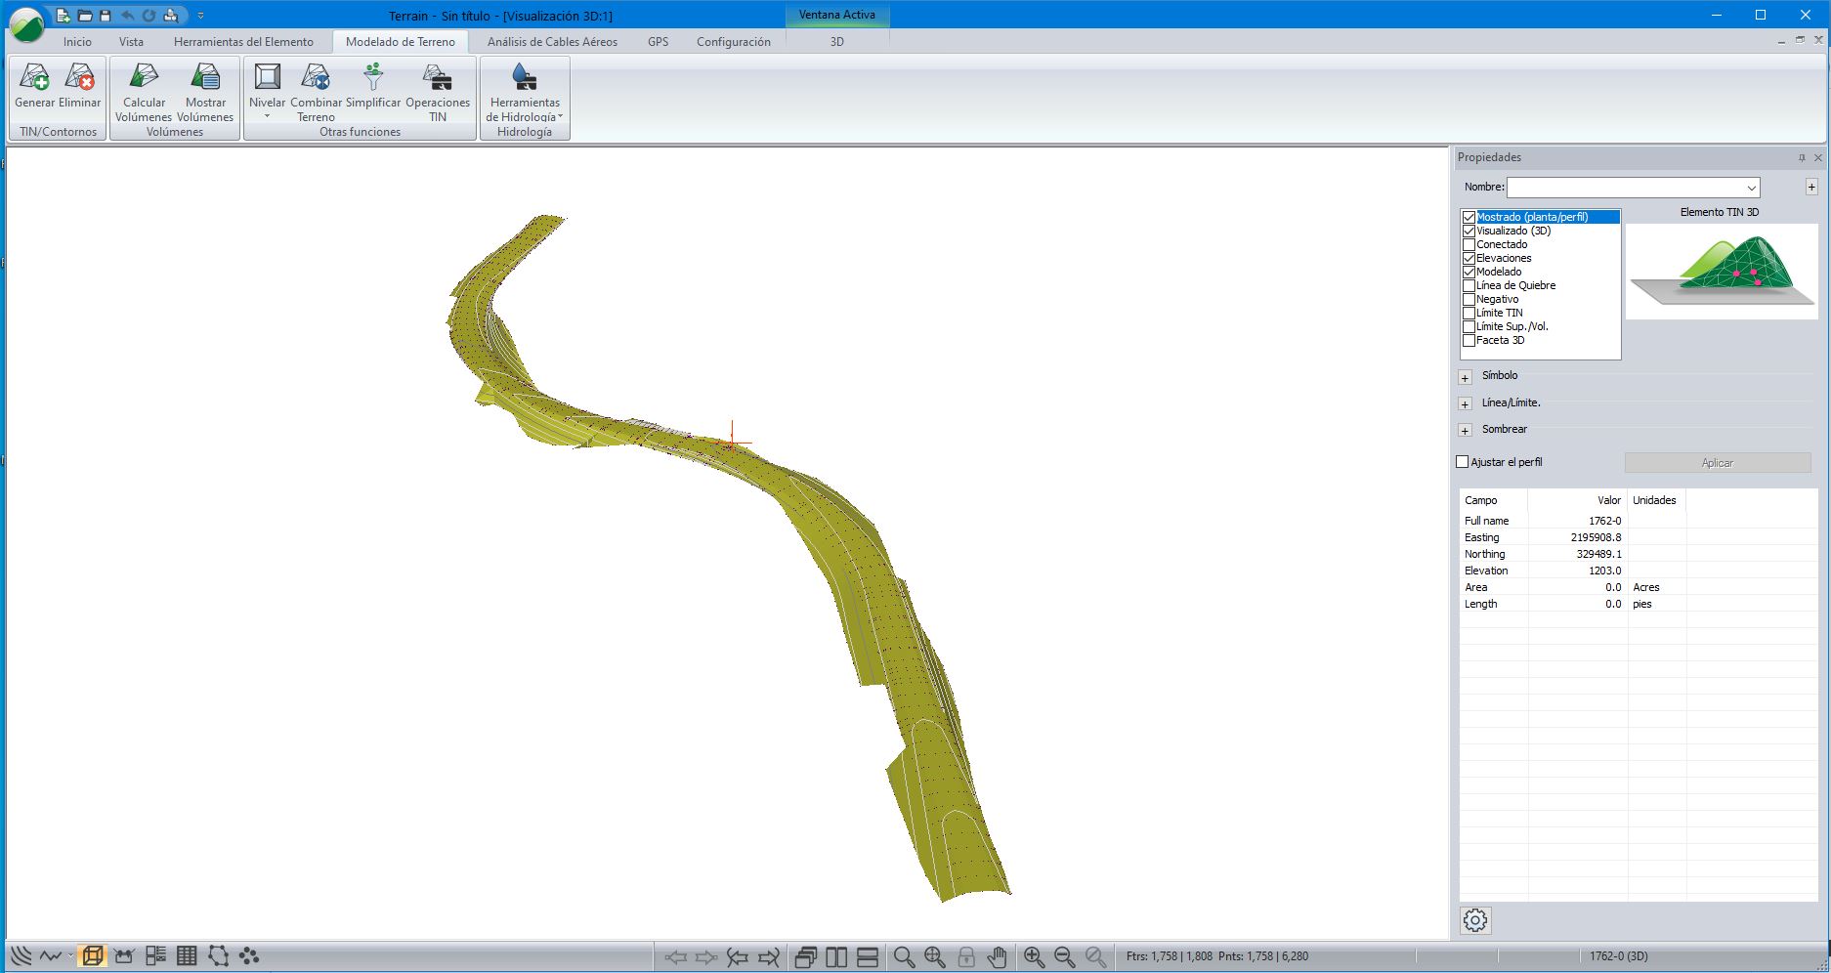
Task: Click the Elemento TIN 3D preview thumbnail
Action: tap(1721, 271)
